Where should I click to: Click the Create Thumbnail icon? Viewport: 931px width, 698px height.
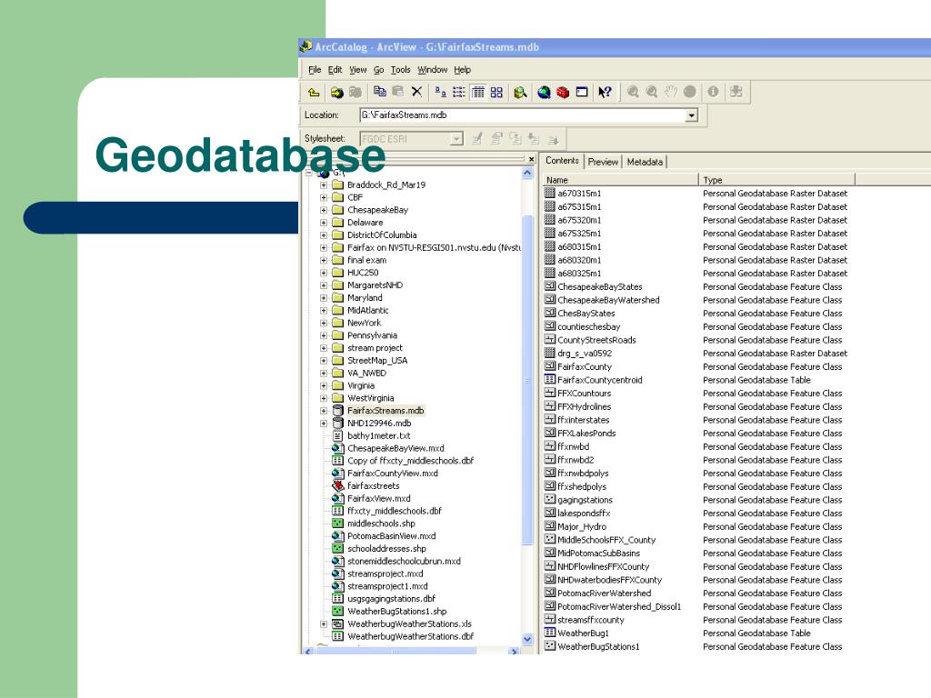tap(736, 92)
